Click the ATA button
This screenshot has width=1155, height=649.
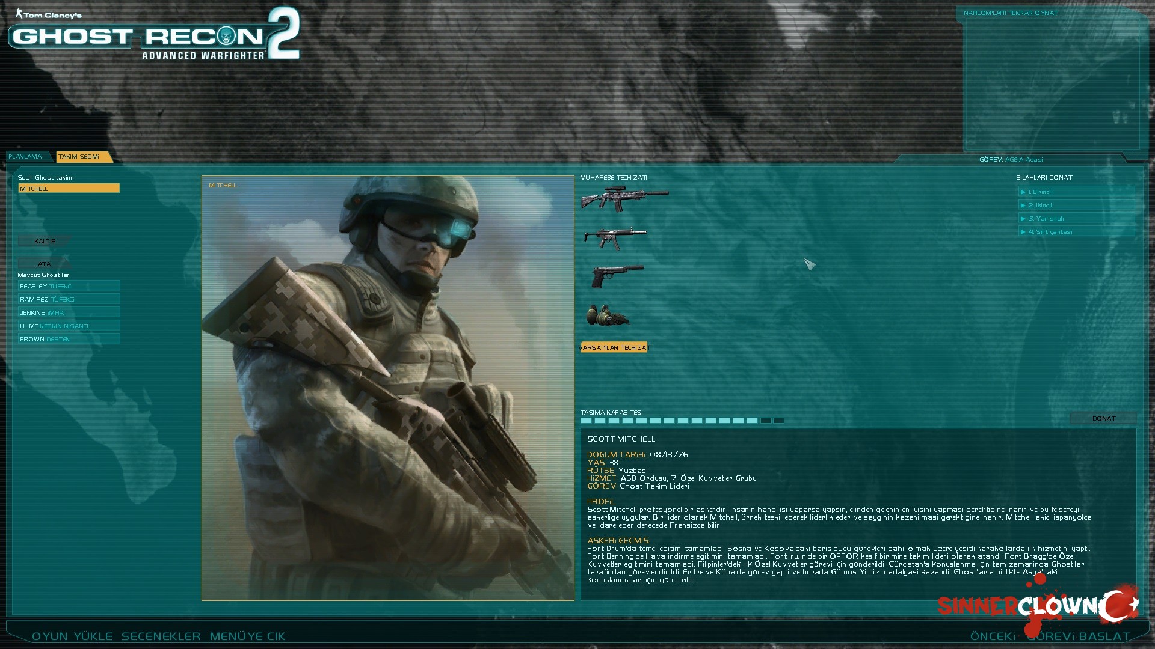tap(45, 264)
